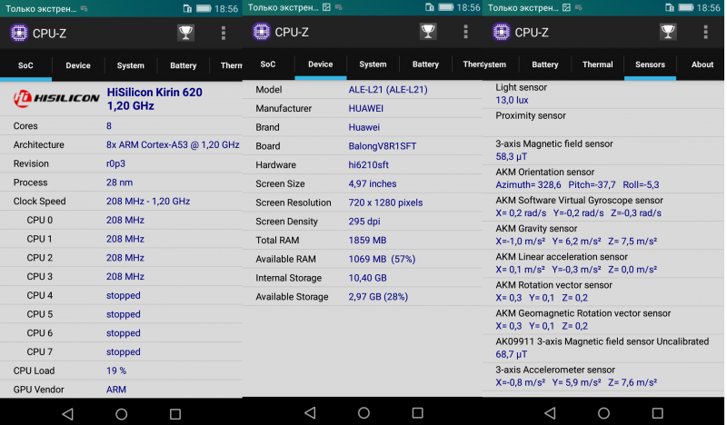Image resolution: width=727 pixels, height=425 pixels.
Task: Tap the Screen Size value 4,97 inches
Action: 373,183
